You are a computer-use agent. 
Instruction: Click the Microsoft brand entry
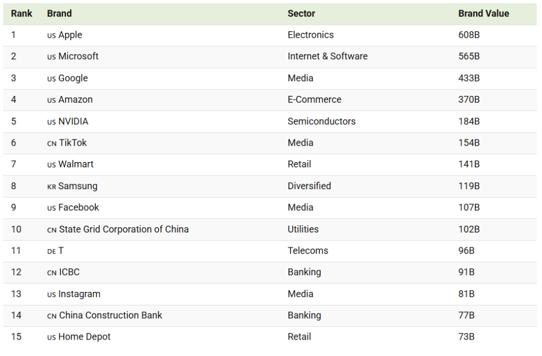(x=78, y=56)
